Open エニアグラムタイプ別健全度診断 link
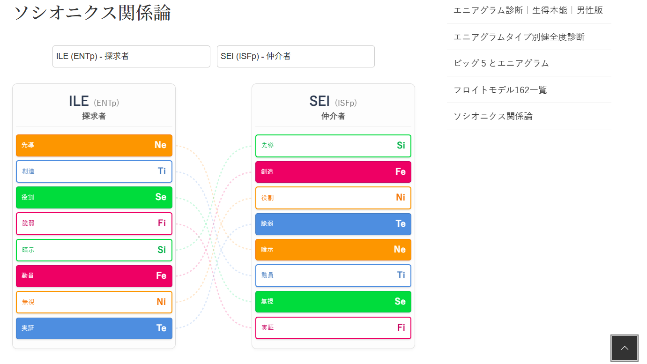Image resolution: width=647 pixels, height=364 pixels. coord(519,37)
